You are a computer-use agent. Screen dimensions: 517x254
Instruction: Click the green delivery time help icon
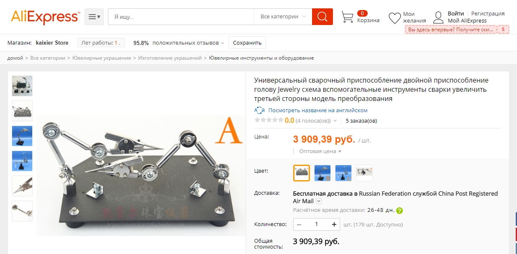click(399, 210)
